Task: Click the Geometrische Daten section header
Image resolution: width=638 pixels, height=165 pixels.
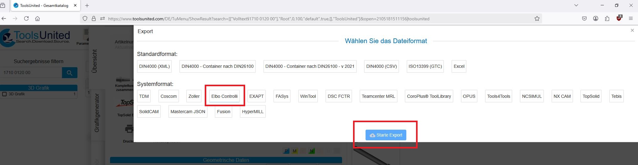Action: (x=226, y=160)
